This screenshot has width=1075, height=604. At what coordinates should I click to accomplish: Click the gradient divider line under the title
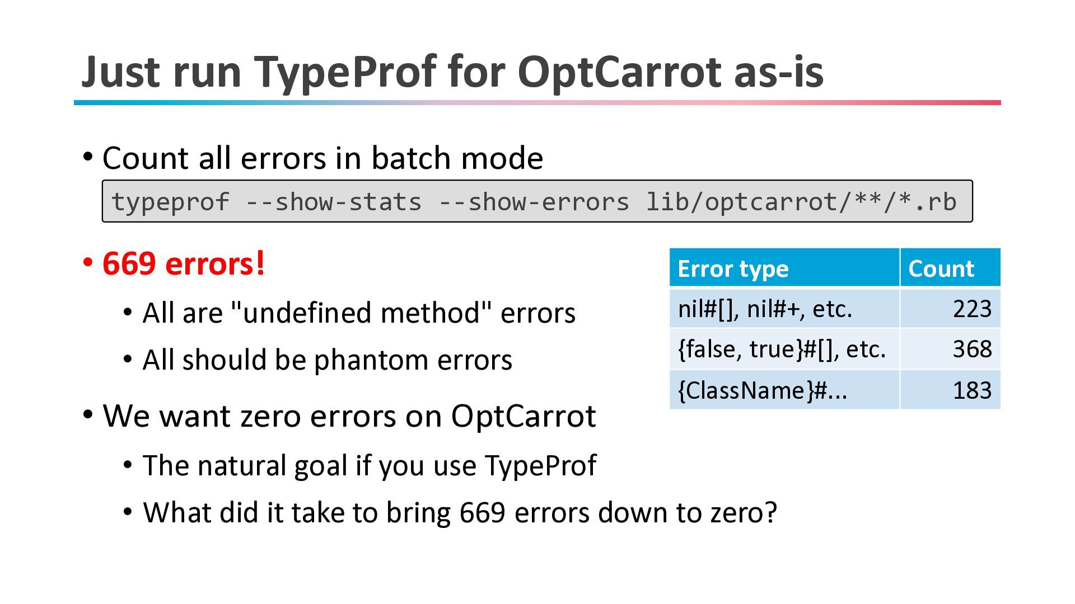(537, 102)
